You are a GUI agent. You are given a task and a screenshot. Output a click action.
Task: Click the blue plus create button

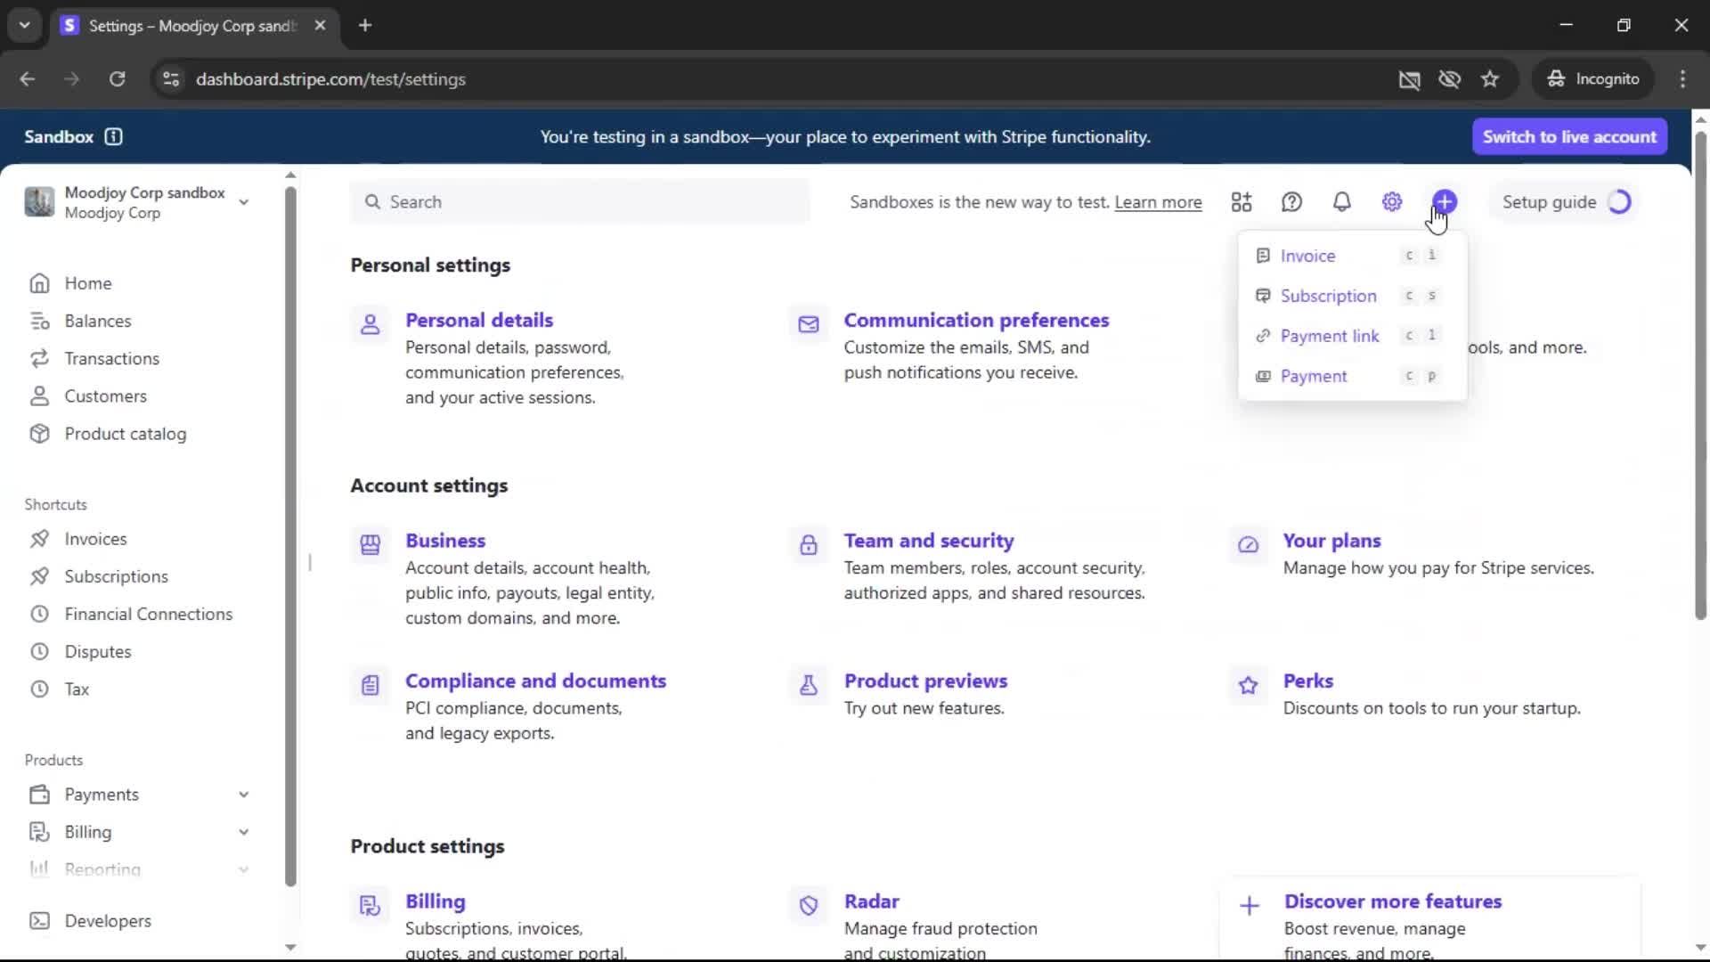click(x=1445, y=201)
